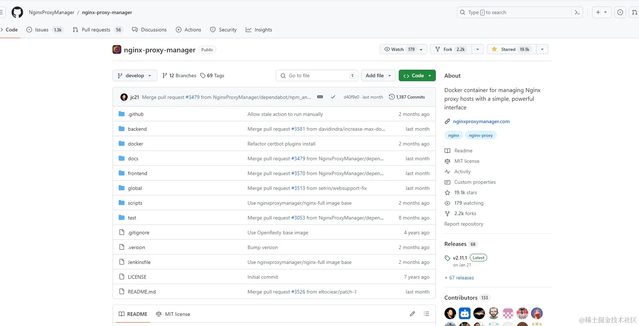Open the scripts folder
The image size is (639, 326).
[135, 203]
